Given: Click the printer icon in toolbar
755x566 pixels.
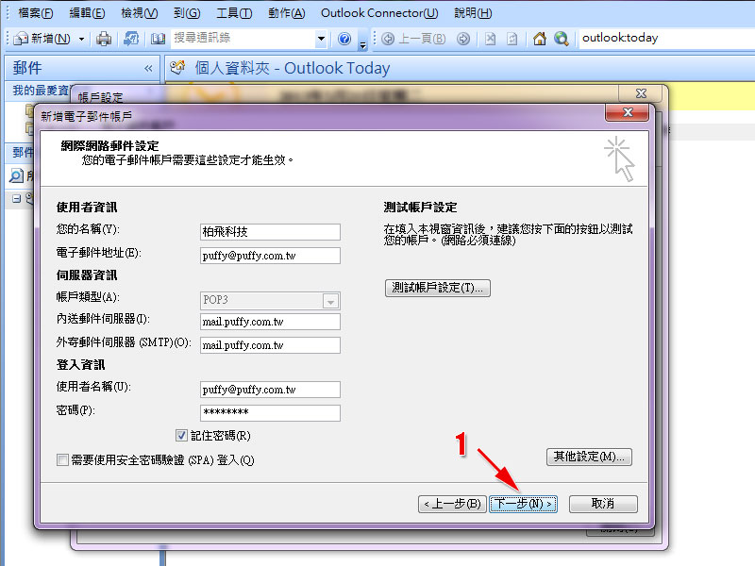Looking at the screenshot, I should (104, 39).
